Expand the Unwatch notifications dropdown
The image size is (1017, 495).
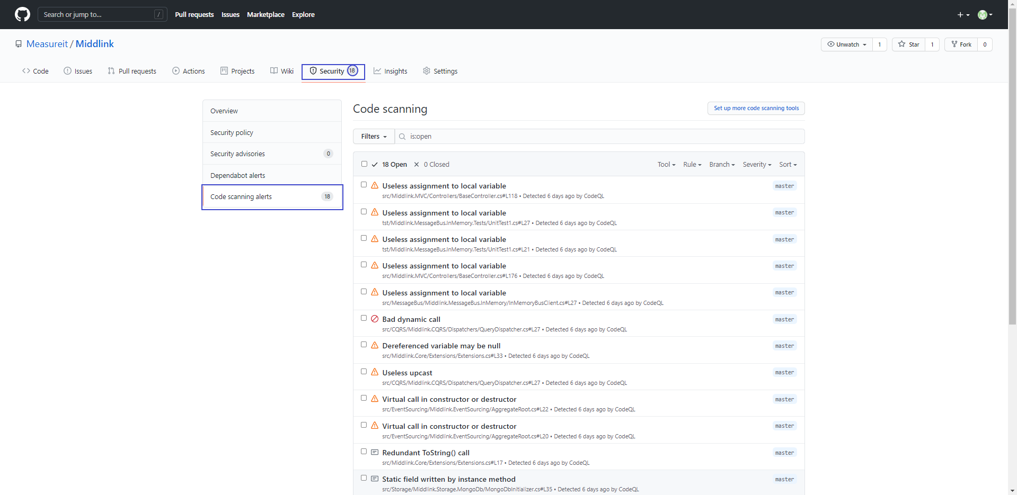pos(846,44)
